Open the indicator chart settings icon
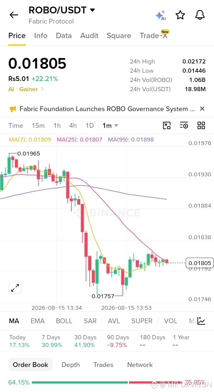214x392 pixels. tap(201, 321)
